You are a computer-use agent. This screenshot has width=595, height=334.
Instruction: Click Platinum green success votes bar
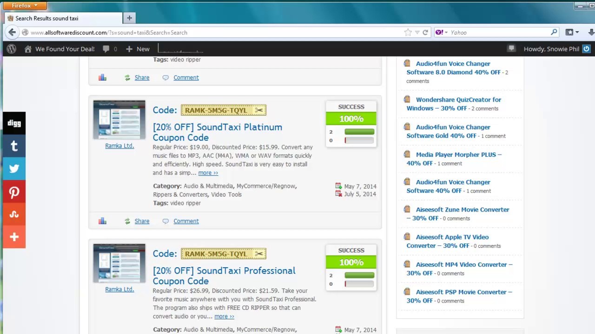pos(359,132)
